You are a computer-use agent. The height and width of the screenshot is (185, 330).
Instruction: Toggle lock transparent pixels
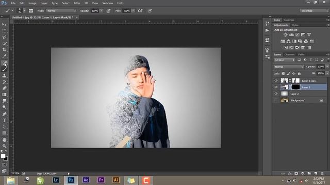pyautogui.click(x=283, y=73)
